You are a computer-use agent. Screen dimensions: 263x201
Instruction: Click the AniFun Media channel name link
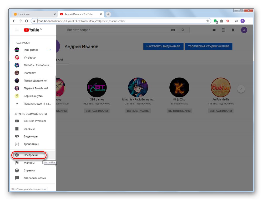(221, 99)
